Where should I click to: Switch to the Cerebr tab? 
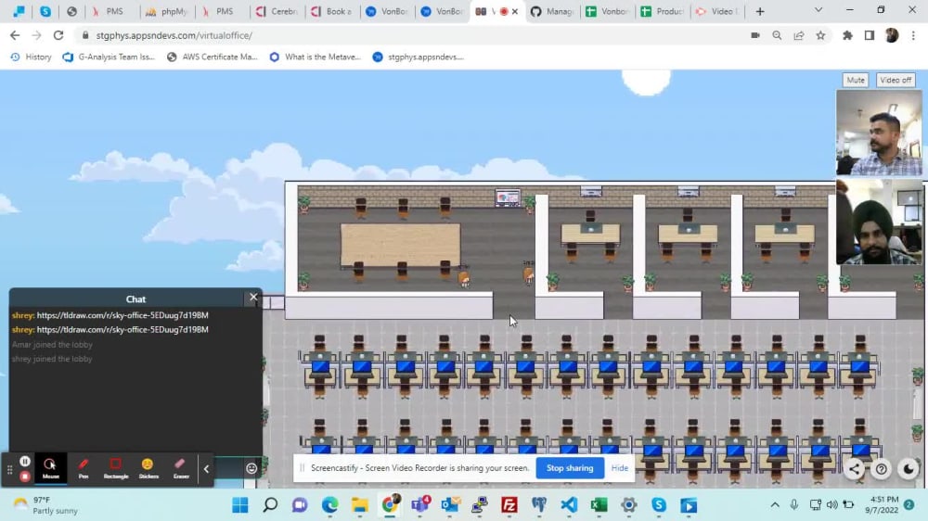tap(277, 11)
